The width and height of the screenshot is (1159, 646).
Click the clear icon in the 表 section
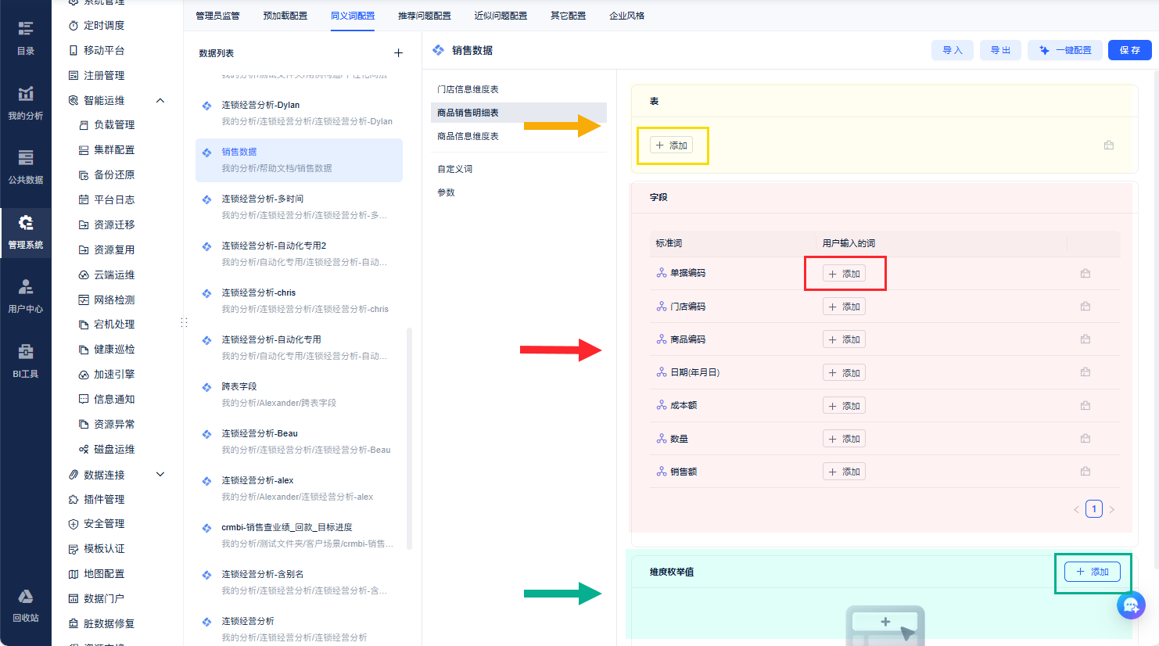[x=1109, y=145]
